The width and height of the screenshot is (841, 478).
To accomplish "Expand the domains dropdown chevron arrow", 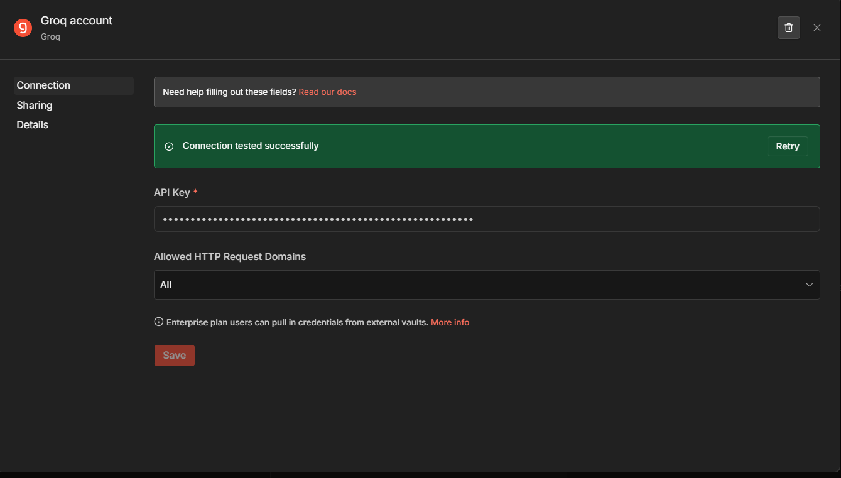I will click(x=809, y=285).
